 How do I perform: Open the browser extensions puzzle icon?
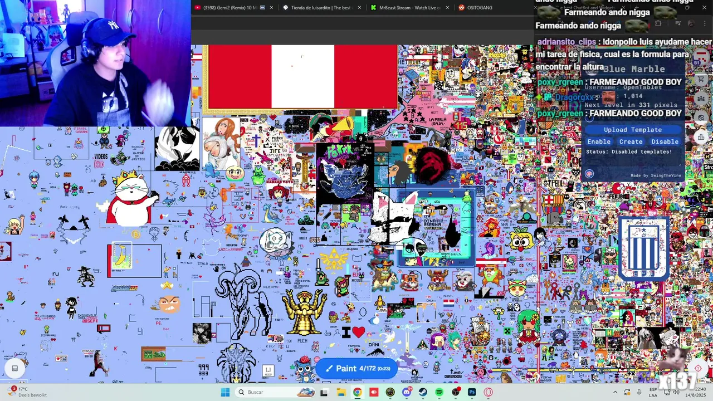(658, 23)
